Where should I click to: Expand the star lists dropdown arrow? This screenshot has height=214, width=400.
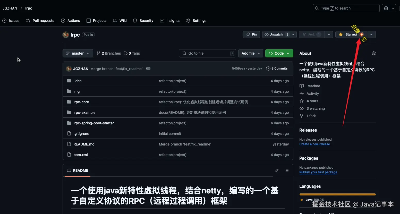click(x=371, y=35)
